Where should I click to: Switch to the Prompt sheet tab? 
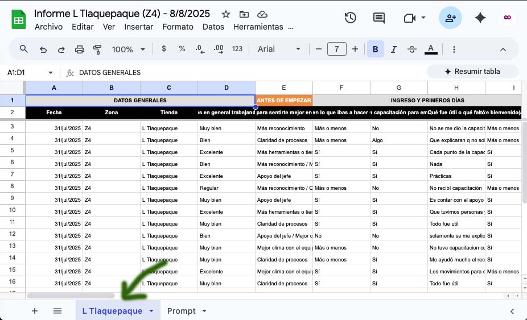[x=181, y=311]
